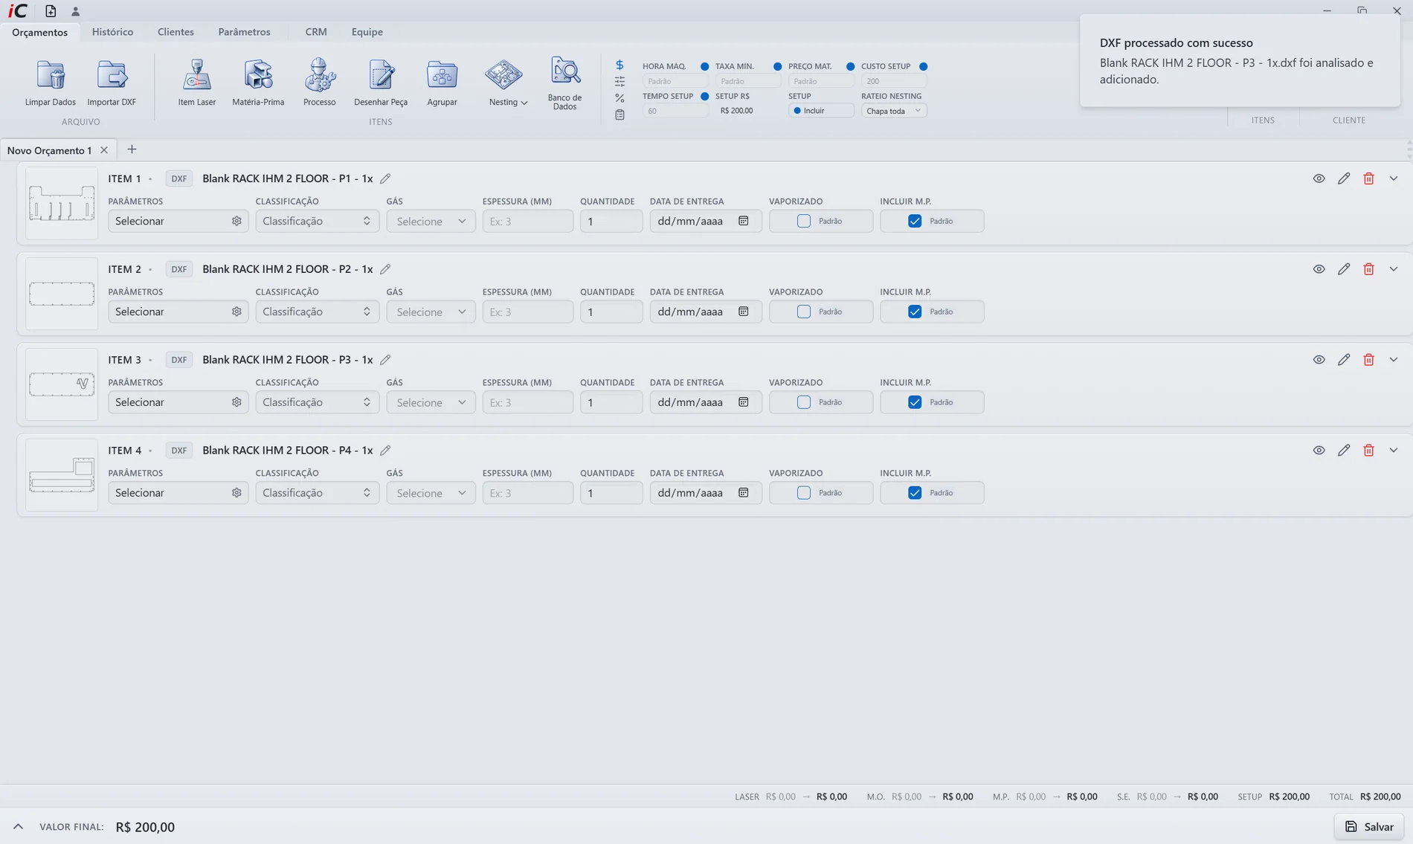Save the budget with Salvar
1413x844 pixels.
(x=1368, y=827)
